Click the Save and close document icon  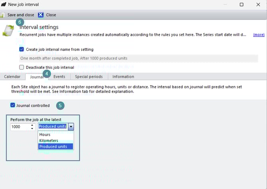coord(2,15)
